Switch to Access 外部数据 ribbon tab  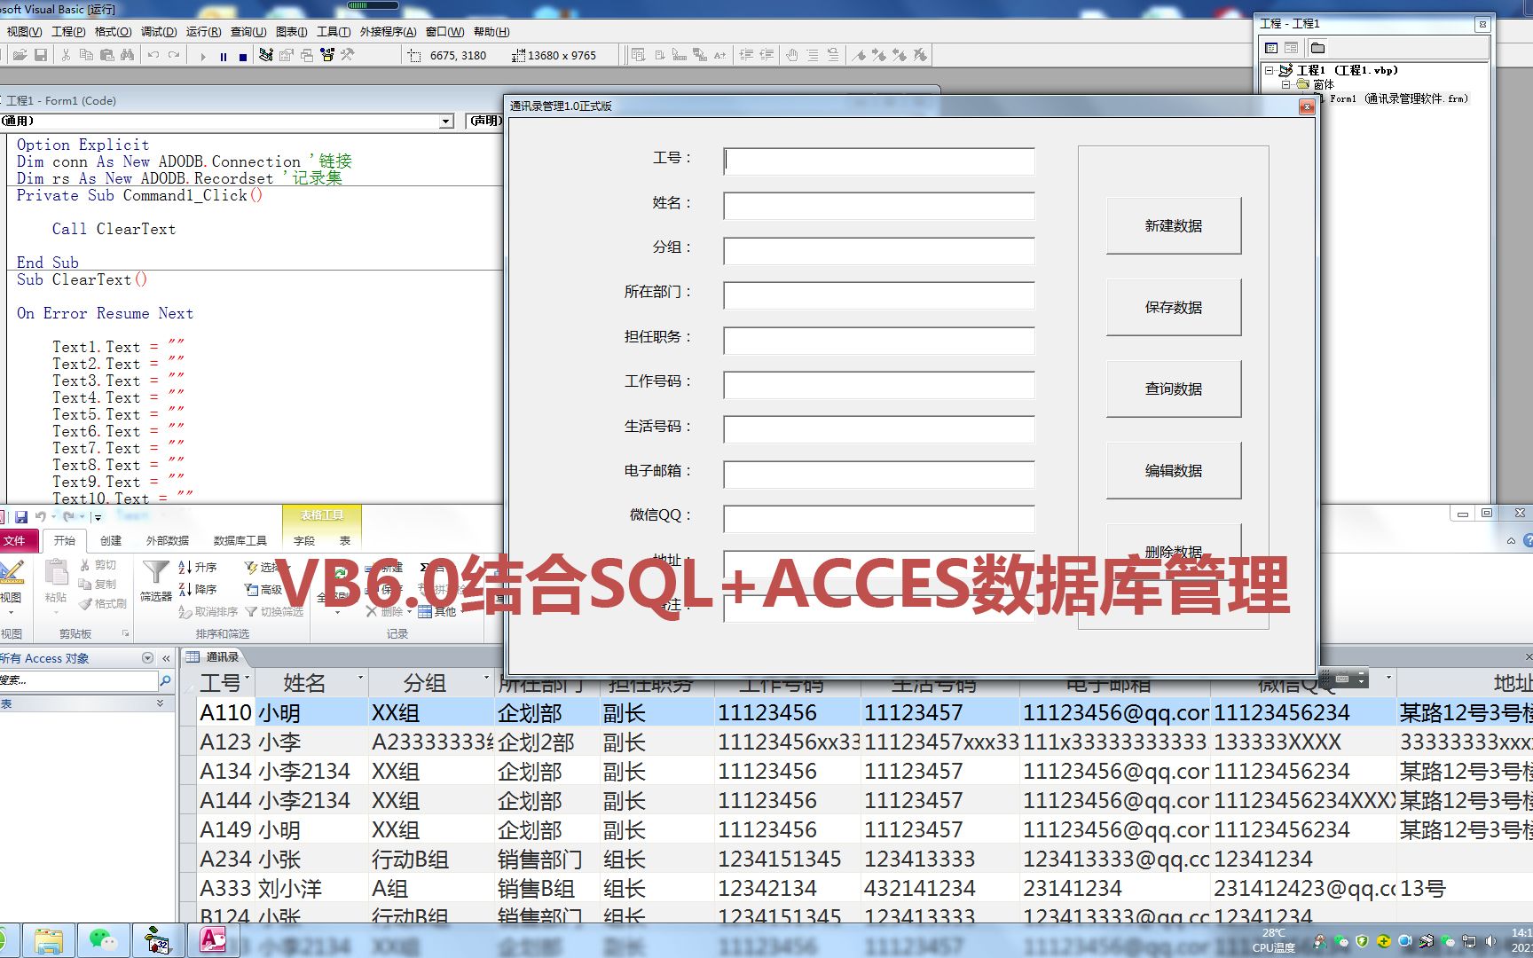(x=168, y=540)
